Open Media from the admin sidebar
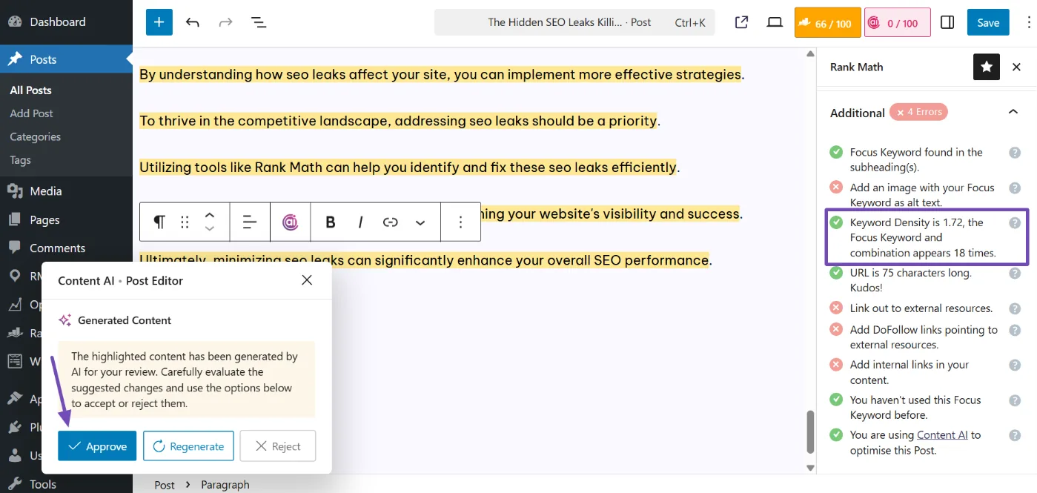Image resolution: width=1037 pixels, height=493 pixels. coord(44,191)
